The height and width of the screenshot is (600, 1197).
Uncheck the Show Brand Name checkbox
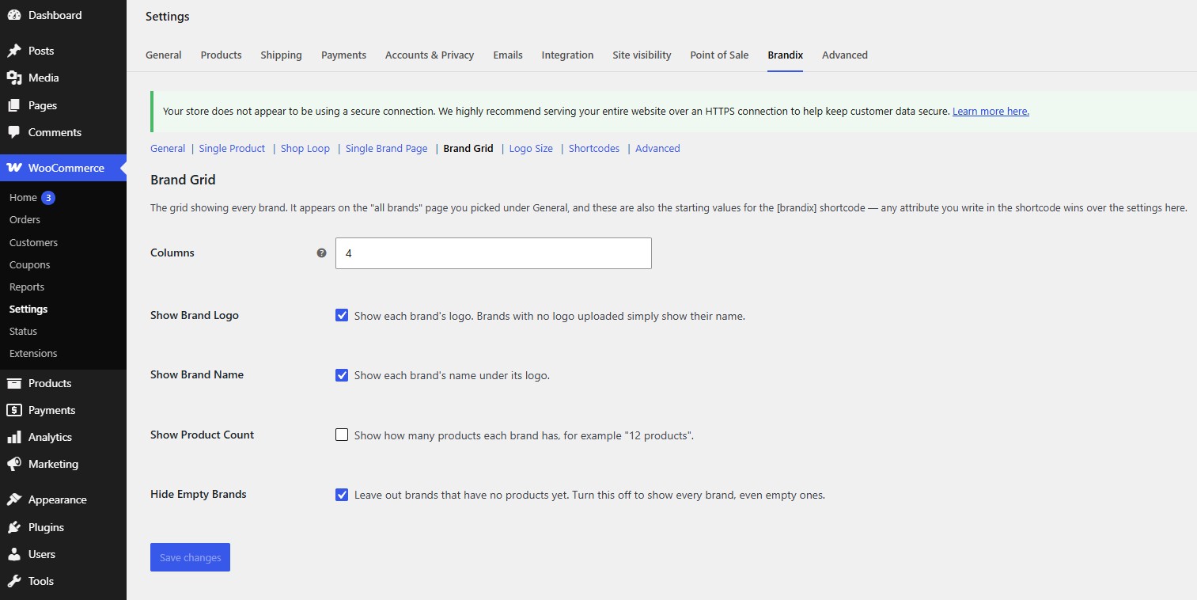pyautogui.click(x=342, y=375)
